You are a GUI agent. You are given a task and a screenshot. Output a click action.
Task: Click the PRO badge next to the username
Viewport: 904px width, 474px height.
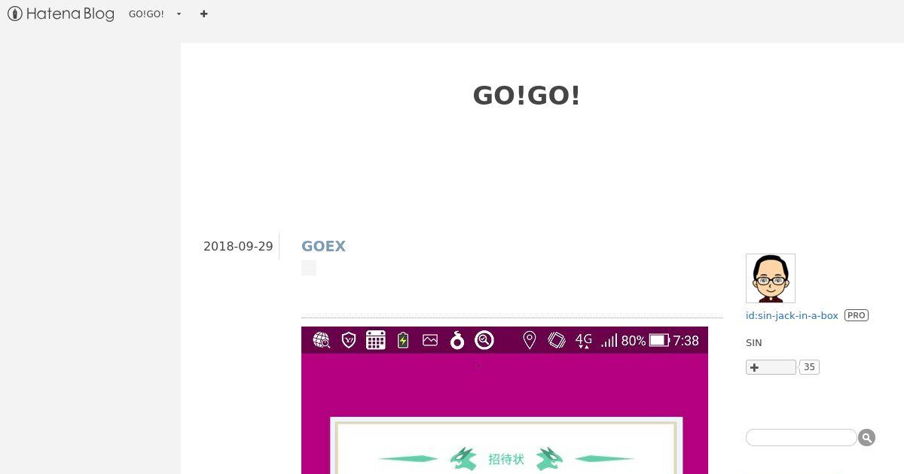pos(856,315)
